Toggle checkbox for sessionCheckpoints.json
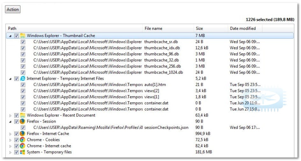 (23, 128)
